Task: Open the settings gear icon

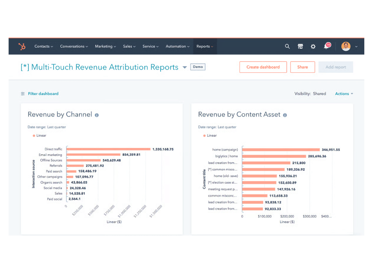Action: pos(313,46)
